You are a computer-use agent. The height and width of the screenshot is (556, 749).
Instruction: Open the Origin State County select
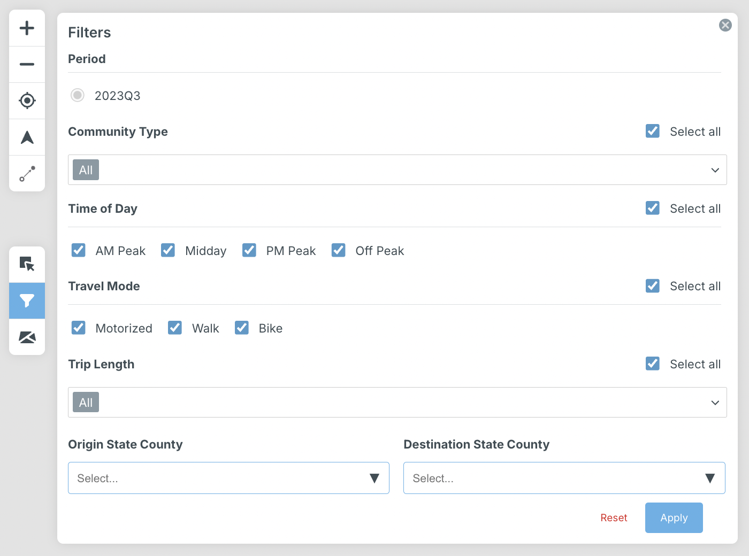click(x=228, y=478)
